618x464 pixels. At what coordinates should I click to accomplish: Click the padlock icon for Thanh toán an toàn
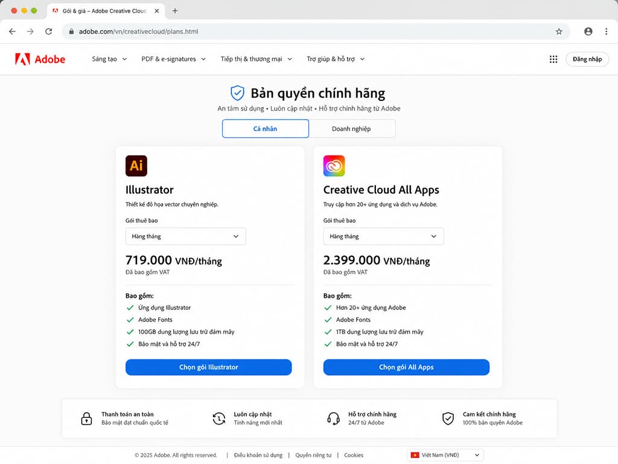click(x=86, y=418)
